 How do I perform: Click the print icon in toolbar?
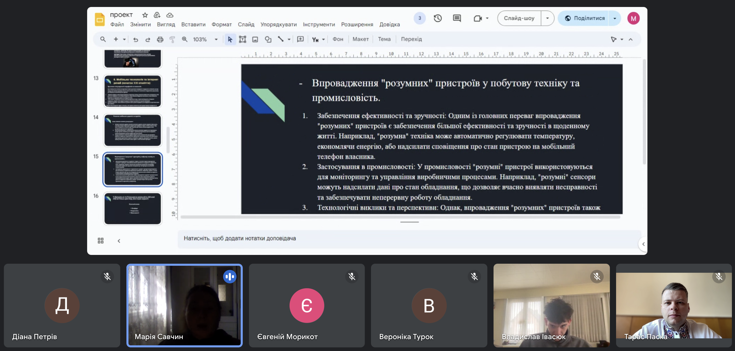pos(160,39)
